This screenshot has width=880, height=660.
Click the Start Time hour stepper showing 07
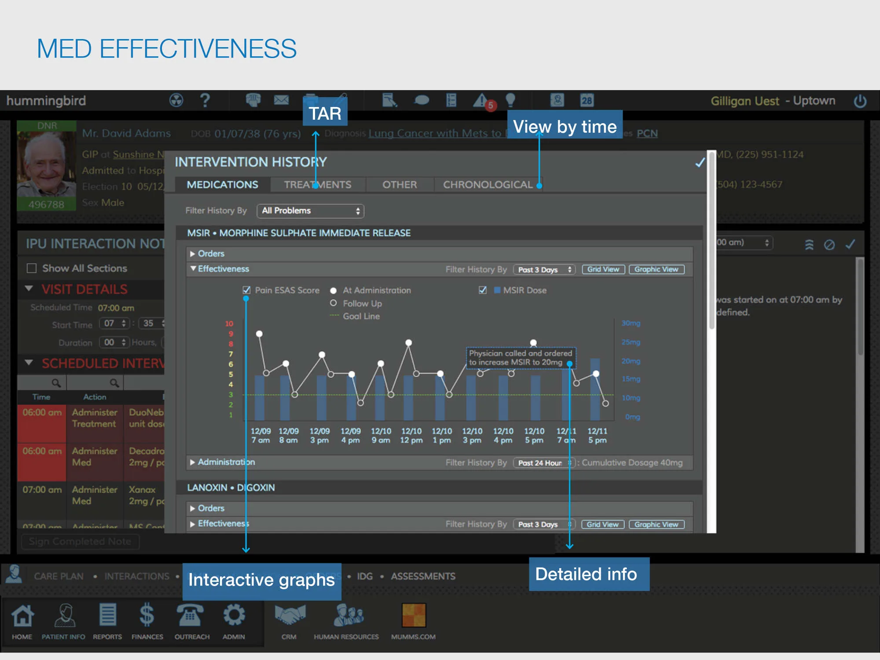coord(115,323)
